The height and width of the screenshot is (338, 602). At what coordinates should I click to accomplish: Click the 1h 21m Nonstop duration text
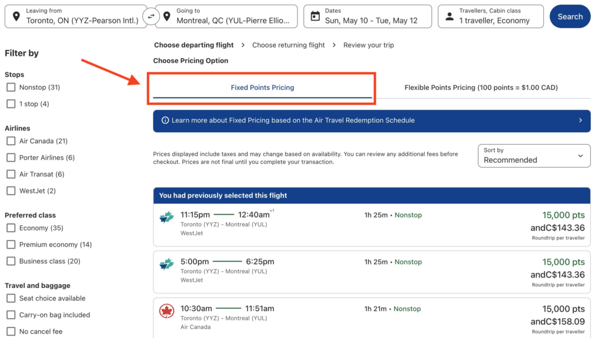click(392, 309)
